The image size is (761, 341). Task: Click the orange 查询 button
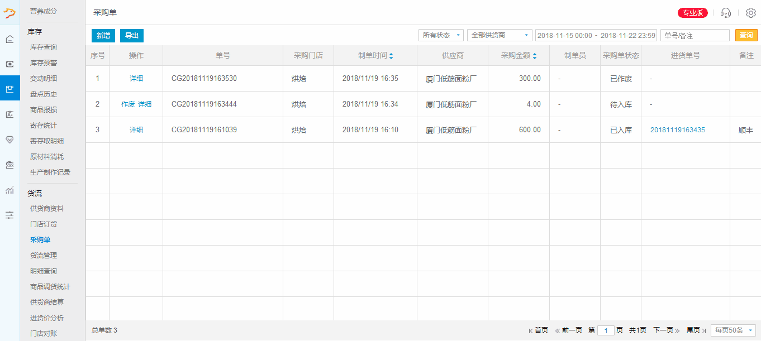pos(746,35)
